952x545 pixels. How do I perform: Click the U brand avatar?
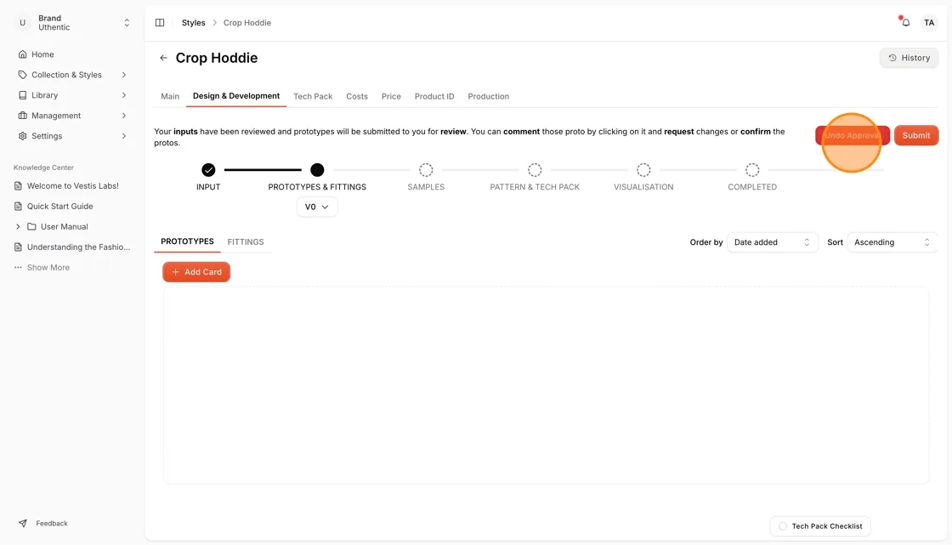click(x=22, y=22)
